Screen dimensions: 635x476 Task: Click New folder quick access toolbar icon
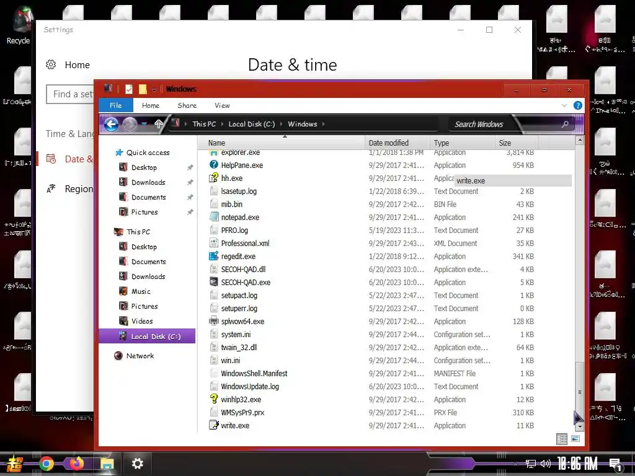click(143, 89)
